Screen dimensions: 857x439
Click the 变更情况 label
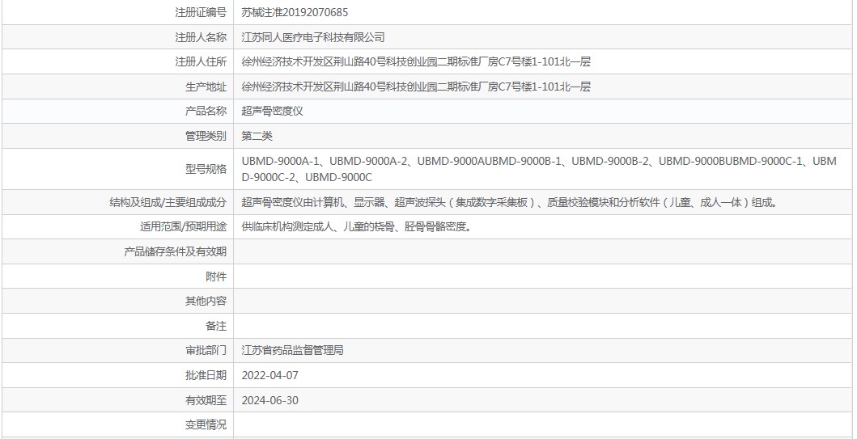click(x=206, y=424)
